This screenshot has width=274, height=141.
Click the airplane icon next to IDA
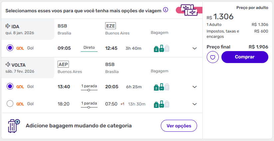[x=8, y=26]
